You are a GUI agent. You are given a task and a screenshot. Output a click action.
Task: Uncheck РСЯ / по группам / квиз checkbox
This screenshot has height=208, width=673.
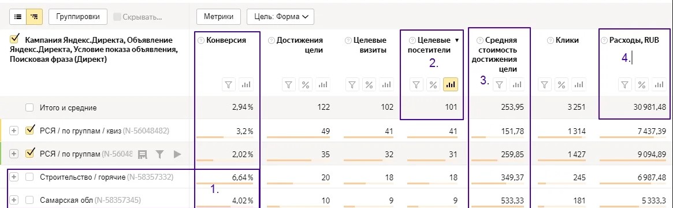(29, 131)
